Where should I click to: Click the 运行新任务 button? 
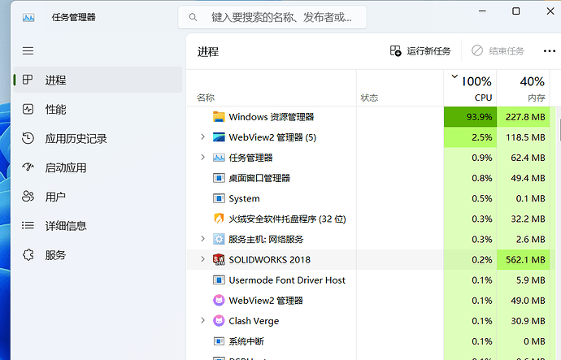(420, 51)
